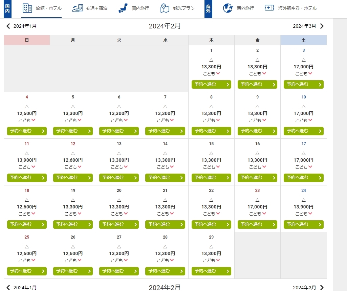Show child rates for February 23

coord(257,214)
